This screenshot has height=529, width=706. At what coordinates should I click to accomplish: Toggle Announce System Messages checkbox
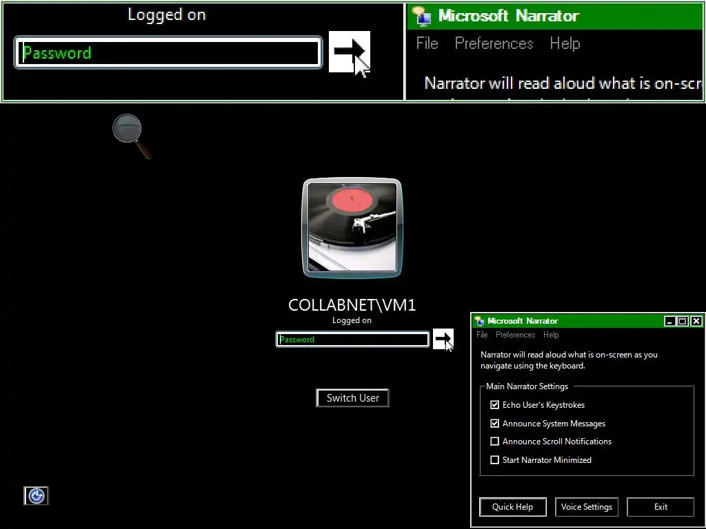(494, 424)
